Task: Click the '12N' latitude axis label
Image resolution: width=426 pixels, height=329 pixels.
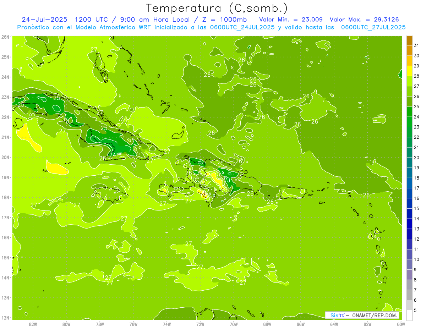Action: click(x=5, y=318)
